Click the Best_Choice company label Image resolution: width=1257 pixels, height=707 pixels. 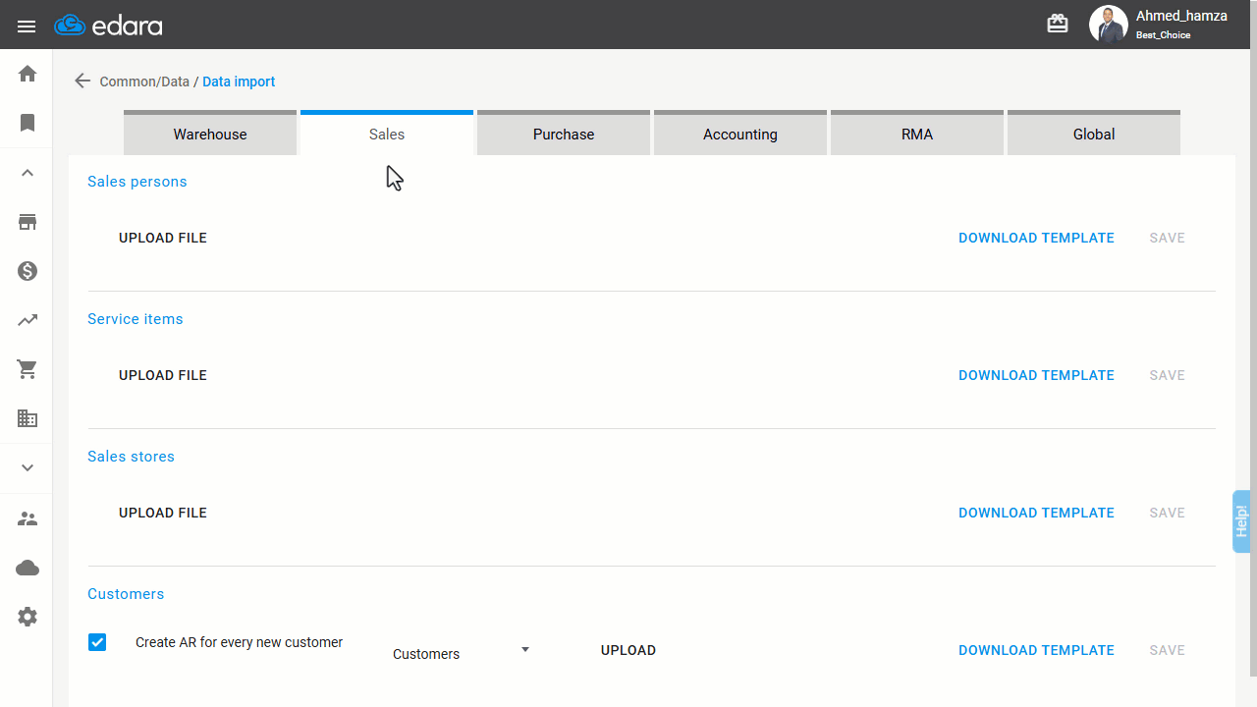pyautogui.click(x=1164, y=35)
